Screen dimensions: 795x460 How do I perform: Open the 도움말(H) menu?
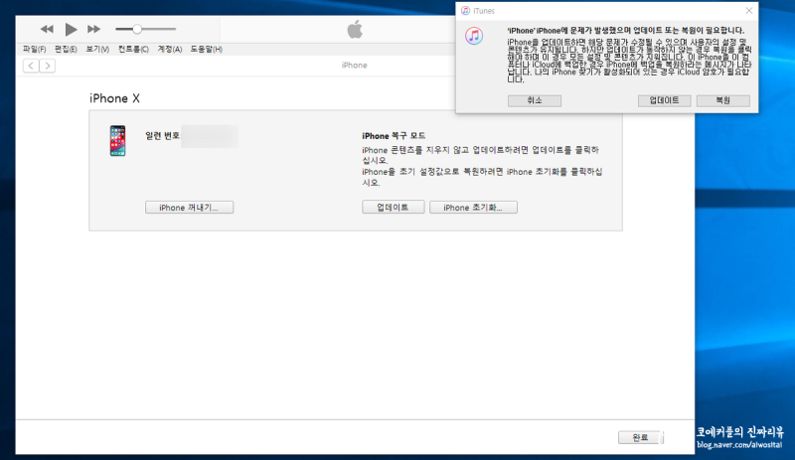click(207, 50)
